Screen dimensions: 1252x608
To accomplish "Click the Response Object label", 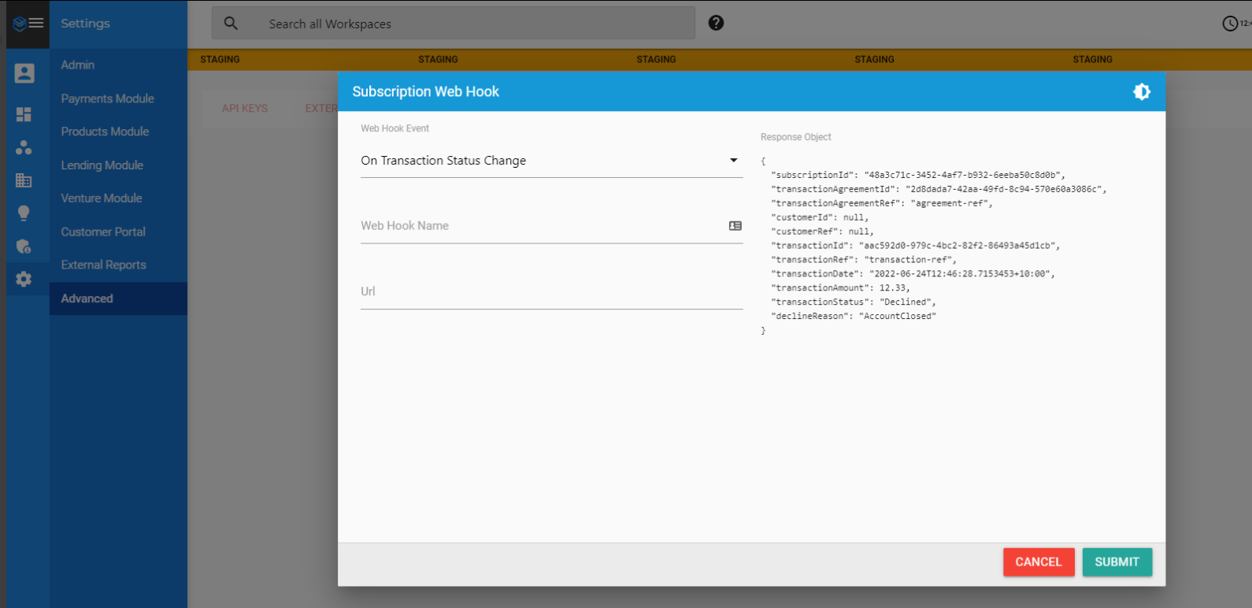I will pyautogui.click(x=795, y=137).
